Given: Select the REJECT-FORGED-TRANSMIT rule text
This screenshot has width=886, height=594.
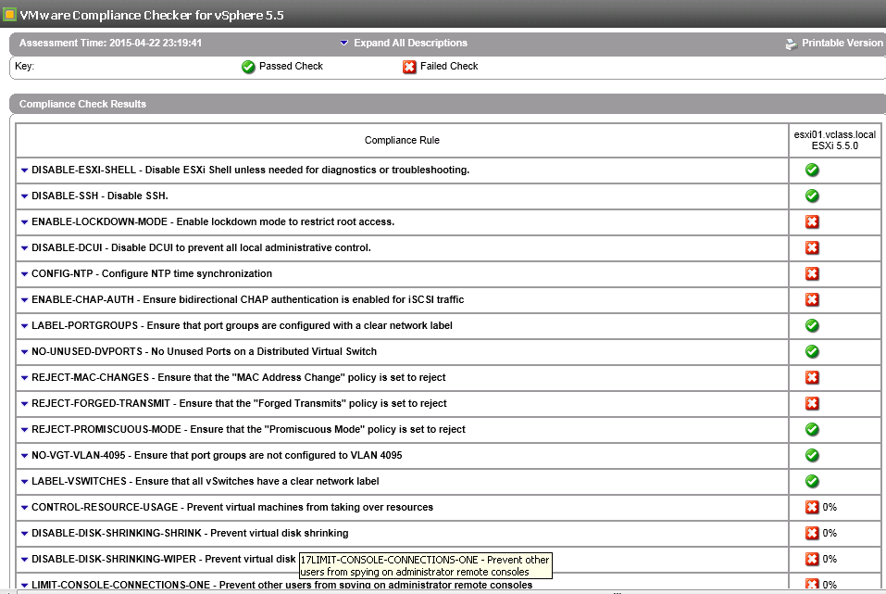Looking at the screenshot, I should [239, 403].
